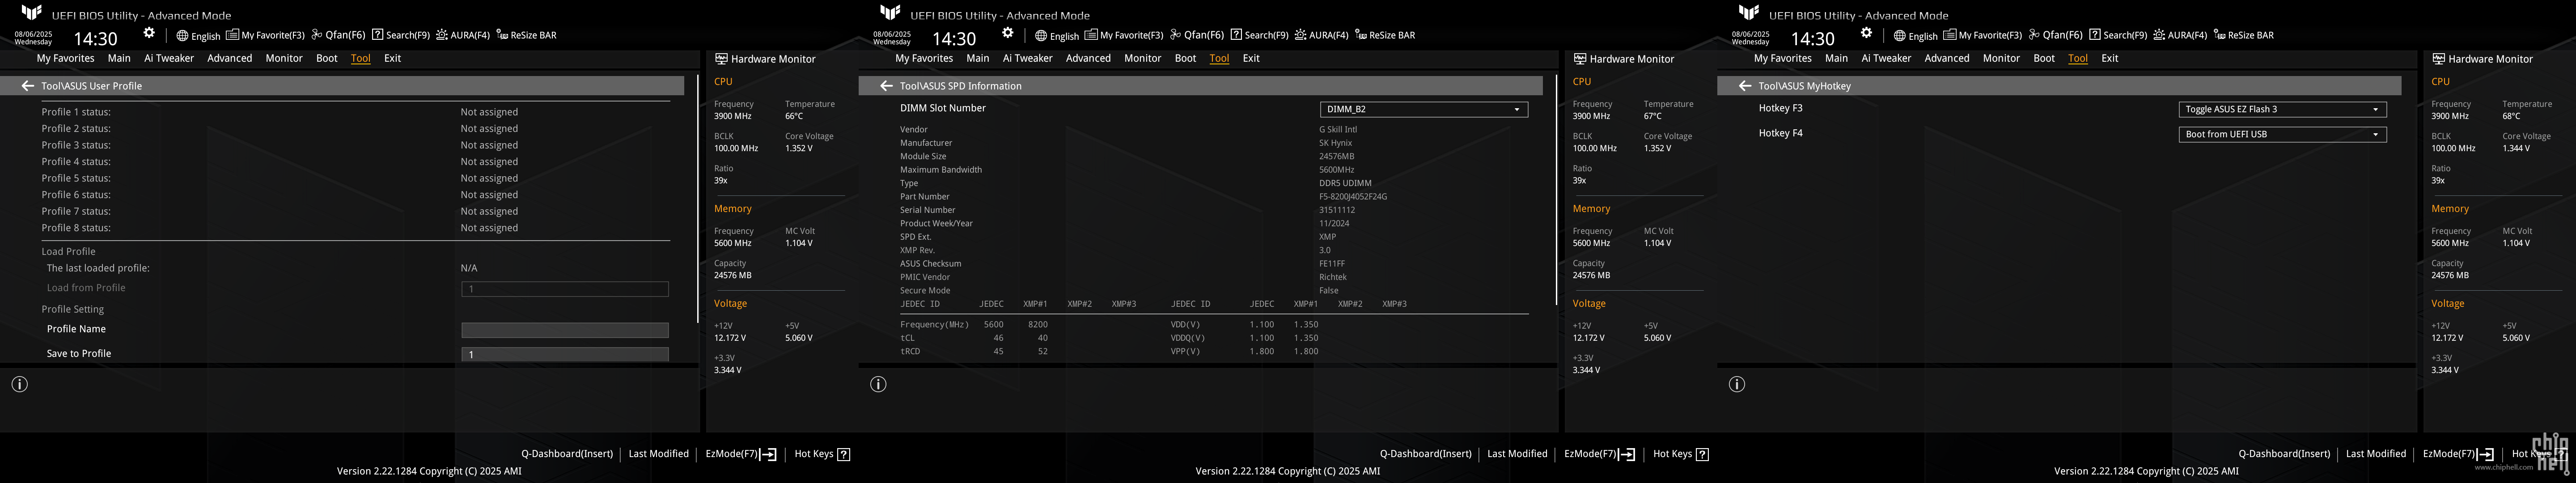Click the Save to Profile input field
This screenshot has width=2576, height=483.
(x=565, y=354)
